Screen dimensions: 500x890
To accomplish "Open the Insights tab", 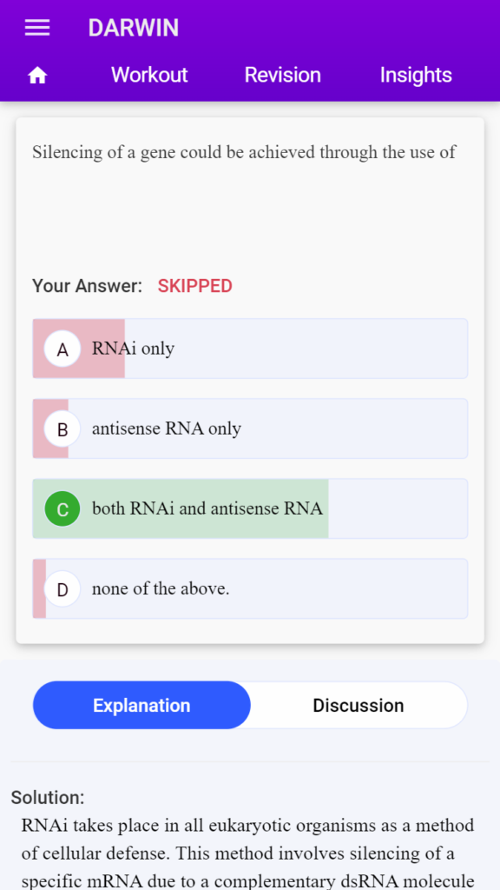I will click(x=416, y=75).
